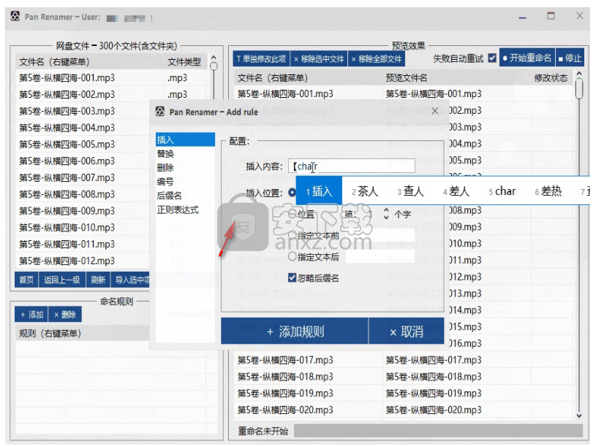Select file 第5卷-纵横四海-012.mp3 in left list
This screenshot has width=593, height=446.
click(67, 261)
